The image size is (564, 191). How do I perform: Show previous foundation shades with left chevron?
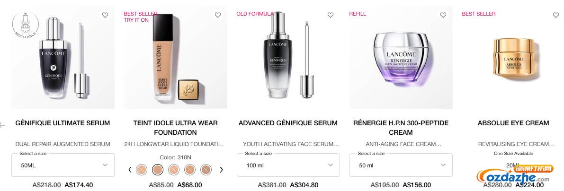coord(130,170)
